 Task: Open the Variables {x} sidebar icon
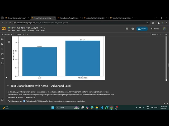coord(2,54)
